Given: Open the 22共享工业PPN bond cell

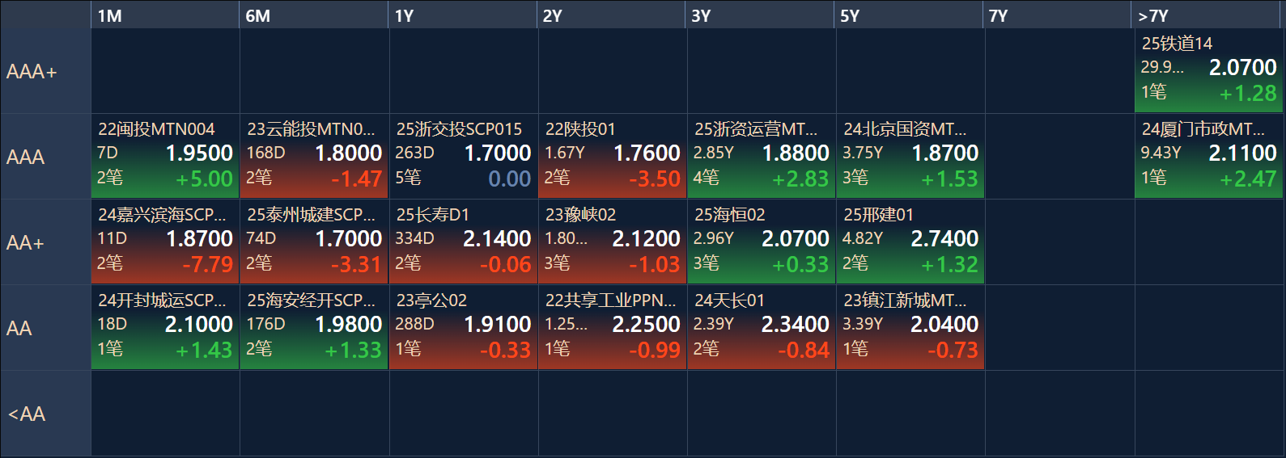Looking at the screenshot, I should pos(612,327).
